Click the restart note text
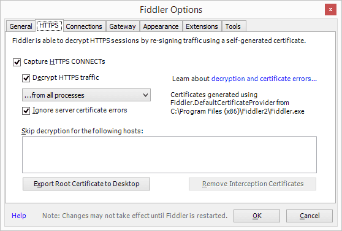The width and height of the screenshot is (342, 231). (x=135, y=216)
